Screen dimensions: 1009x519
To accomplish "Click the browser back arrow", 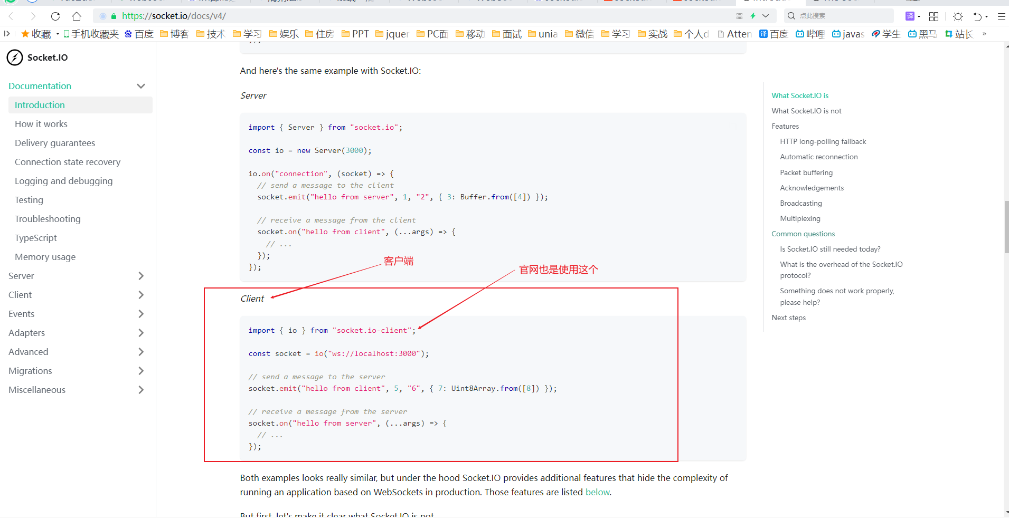I will pos(11,16).
